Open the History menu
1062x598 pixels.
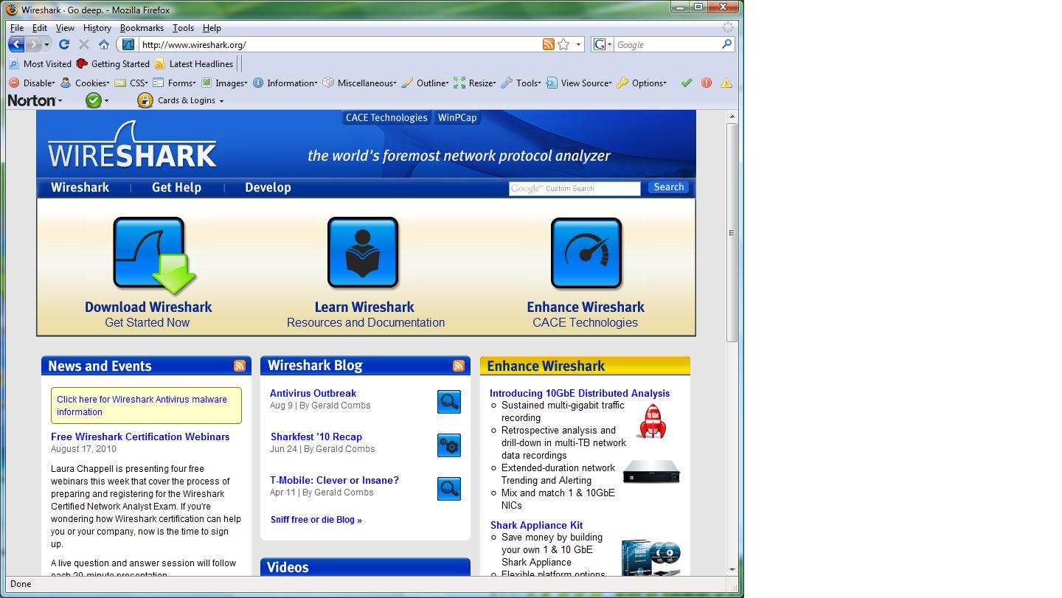[97, 28]
